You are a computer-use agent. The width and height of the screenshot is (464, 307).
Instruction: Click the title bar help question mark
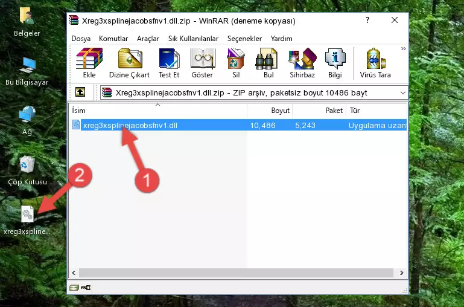click(x=367, y=20)
